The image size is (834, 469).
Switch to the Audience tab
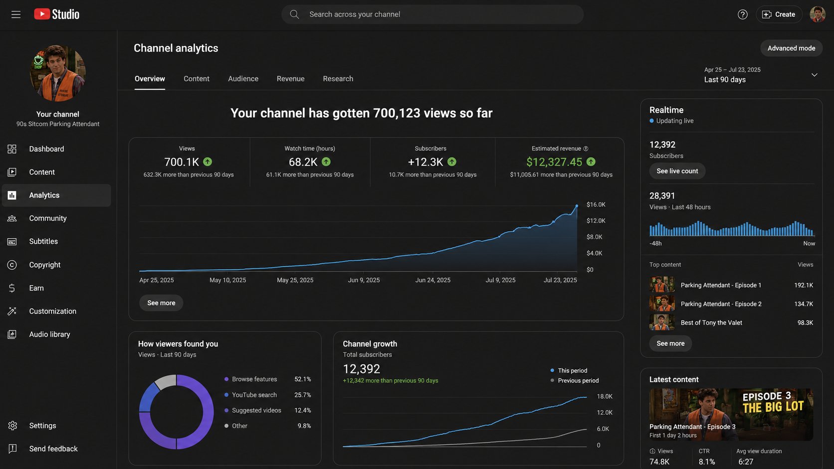coord(243,79)
